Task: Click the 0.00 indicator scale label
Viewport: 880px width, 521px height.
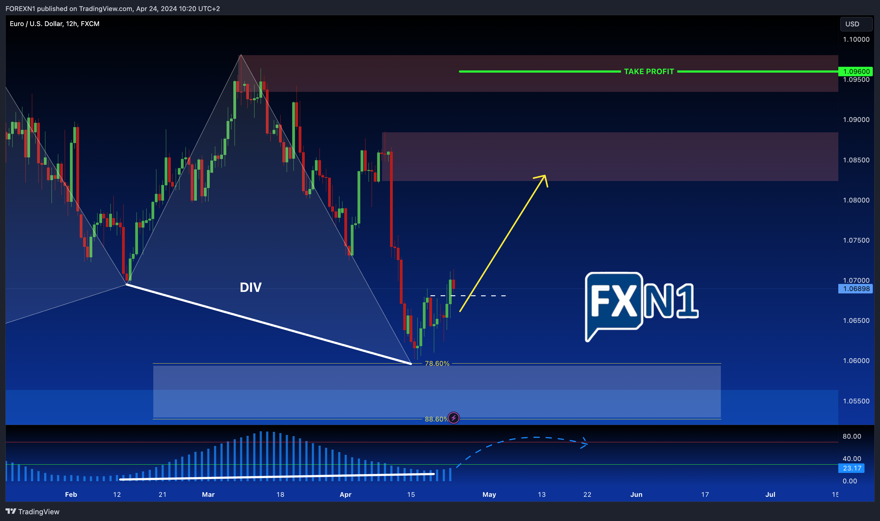Action: point(850,481)
